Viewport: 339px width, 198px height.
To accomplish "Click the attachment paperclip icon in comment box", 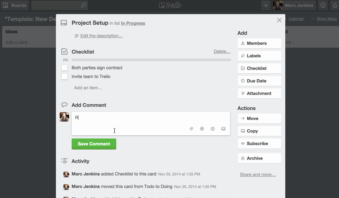I will 191,129.
